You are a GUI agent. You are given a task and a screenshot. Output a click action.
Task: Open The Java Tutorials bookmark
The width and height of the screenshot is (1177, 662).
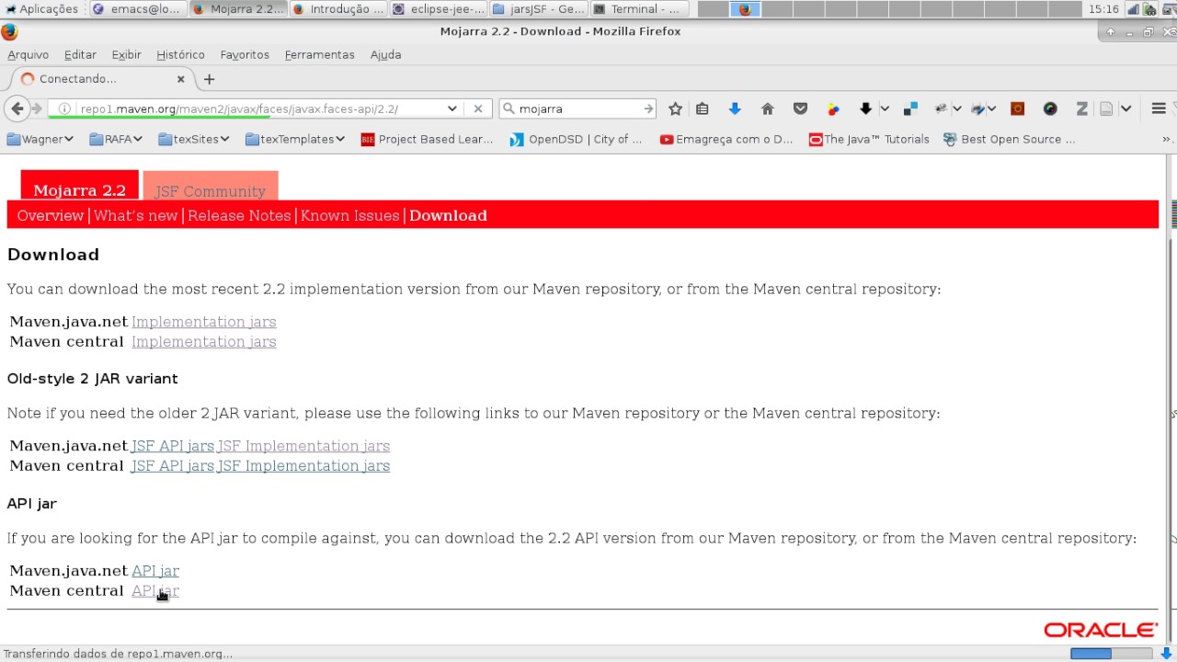(869, 140)
